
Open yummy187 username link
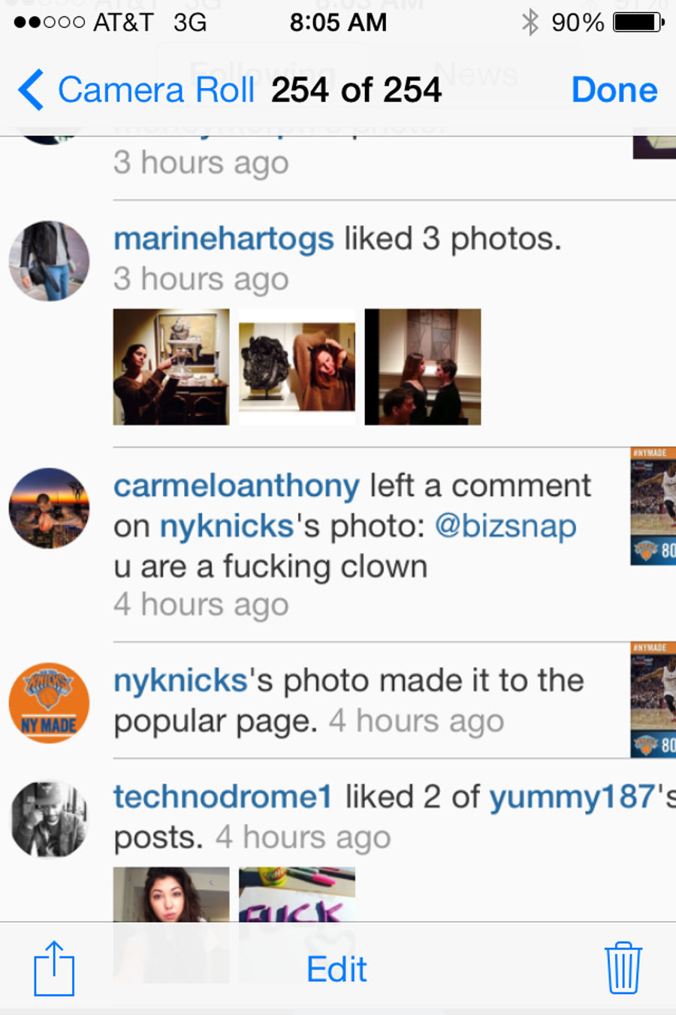(573, 797)
